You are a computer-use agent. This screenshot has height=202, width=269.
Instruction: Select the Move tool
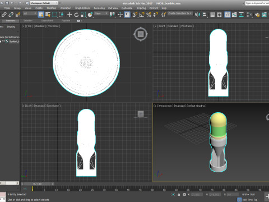[x=69, y=15]
